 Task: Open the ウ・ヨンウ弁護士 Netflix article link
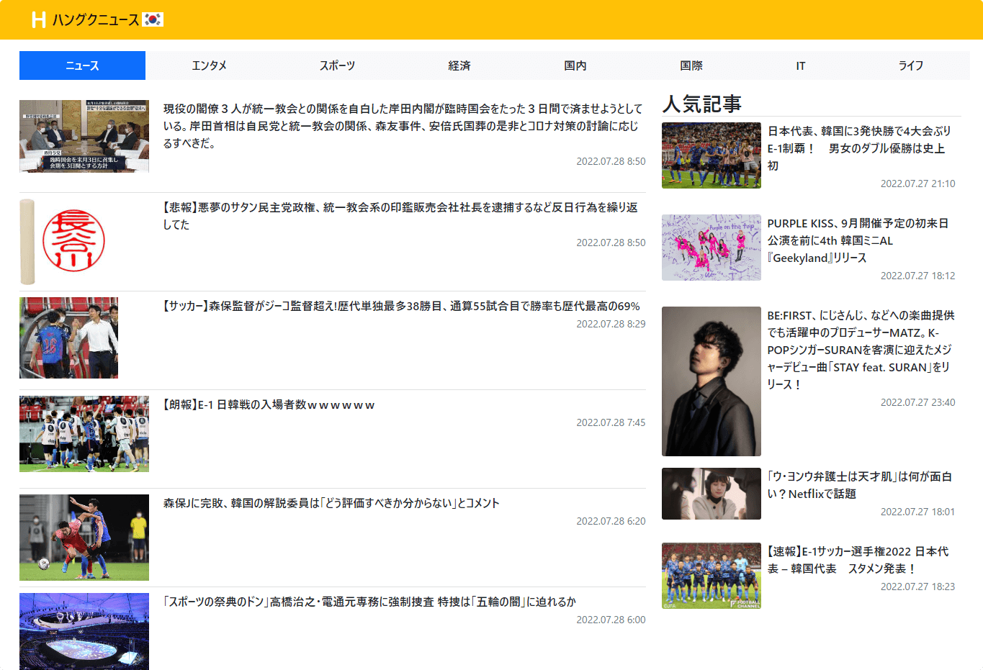pyautogui.click(x=859, y=485)
